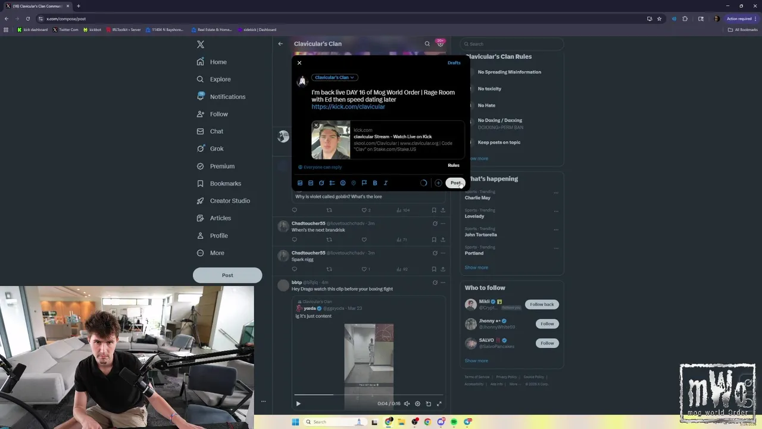Reply to the "When's the next brandrisk" post
Screen dimensions: 762x429
294,240
